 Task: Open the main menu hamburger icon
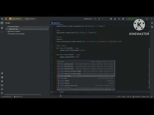(x=6, y=19)
